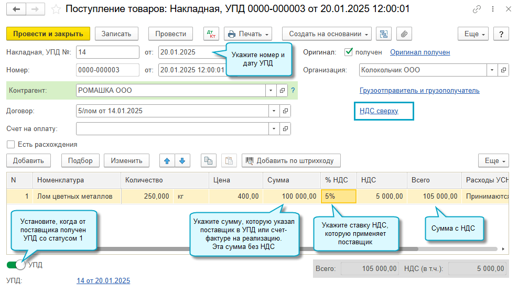Go back with left arrow
The image size is (518, 293).
point(17,9)
